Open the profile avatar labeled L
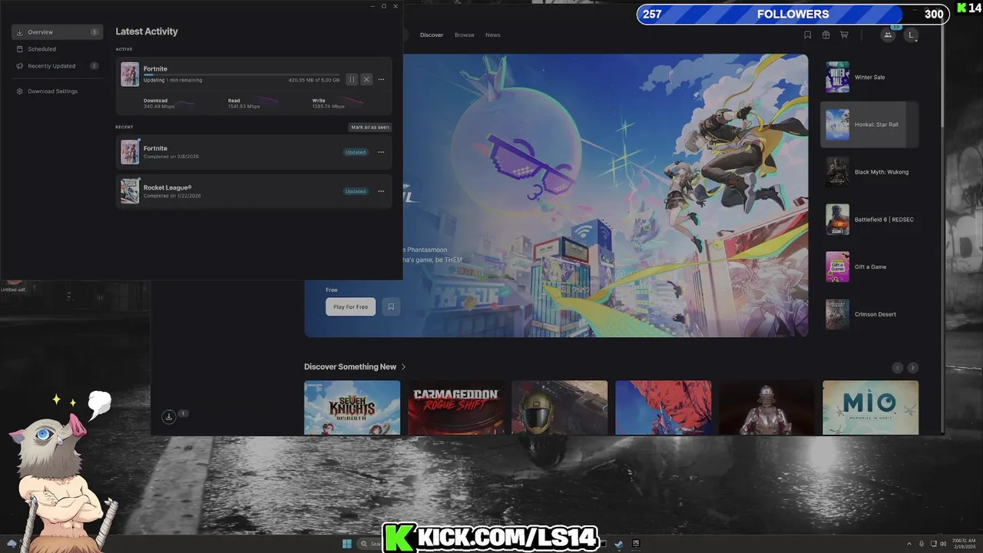 coord(911,35)
